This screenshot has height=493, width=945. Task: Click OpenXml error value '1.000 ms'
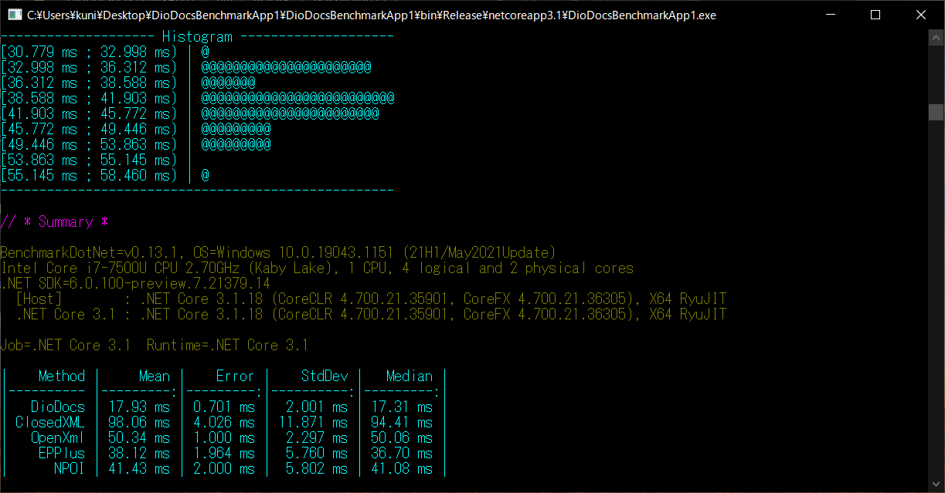point(224,437)
